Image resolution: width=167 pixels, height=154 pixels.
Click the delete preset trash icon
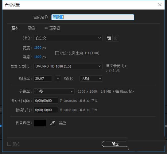[x=116, y=38]
